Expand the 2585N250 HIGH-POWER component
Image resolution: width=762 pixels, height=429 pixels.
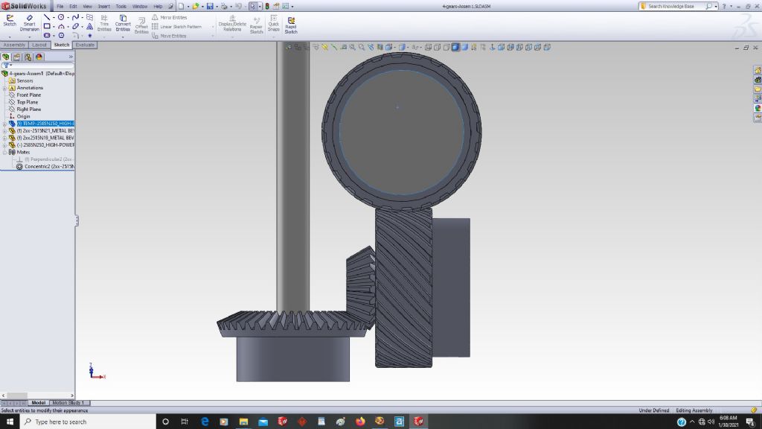pyautogui.click(x=5, y=145)
